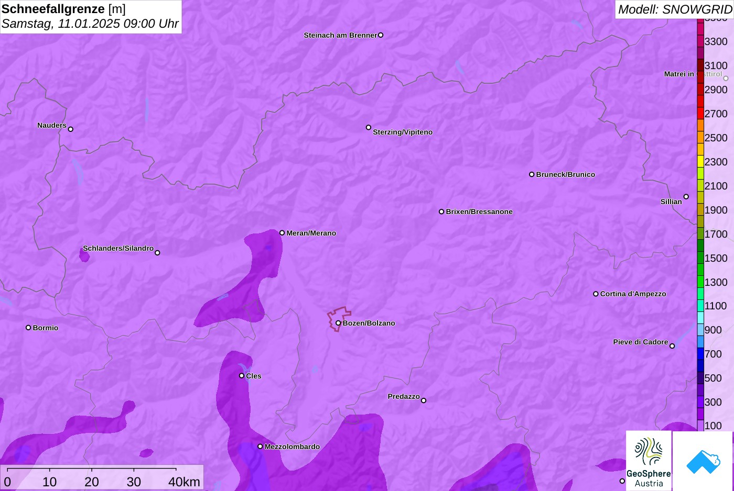This screenshot has height=491, width=734.
Task: Click the '20' scale bar label
Action: point(91,482)
